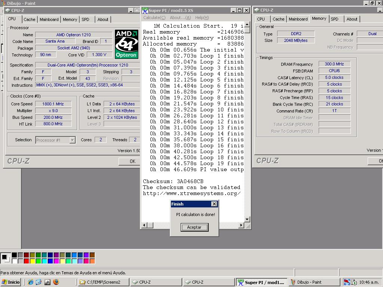Open Help menu in Super PI
Screen dimensions: 383x287
[x=202, y=18]
